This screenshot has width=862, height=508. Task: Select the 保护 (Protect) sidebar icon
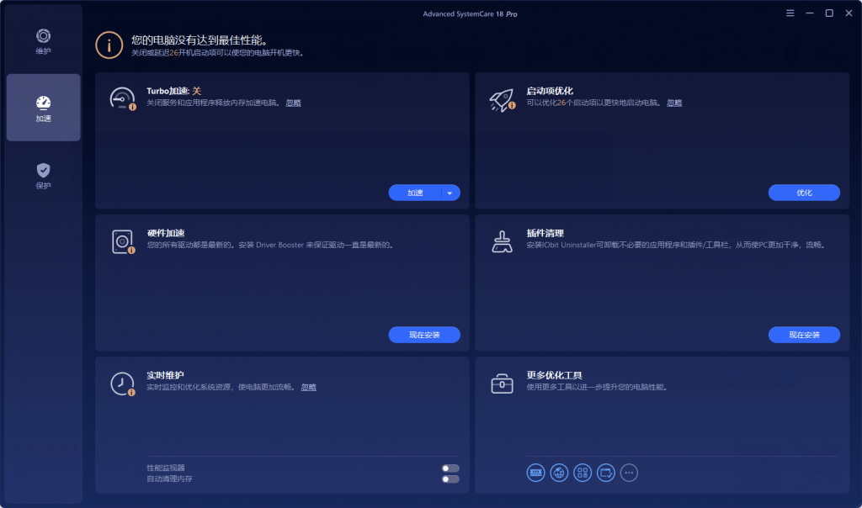43,174
